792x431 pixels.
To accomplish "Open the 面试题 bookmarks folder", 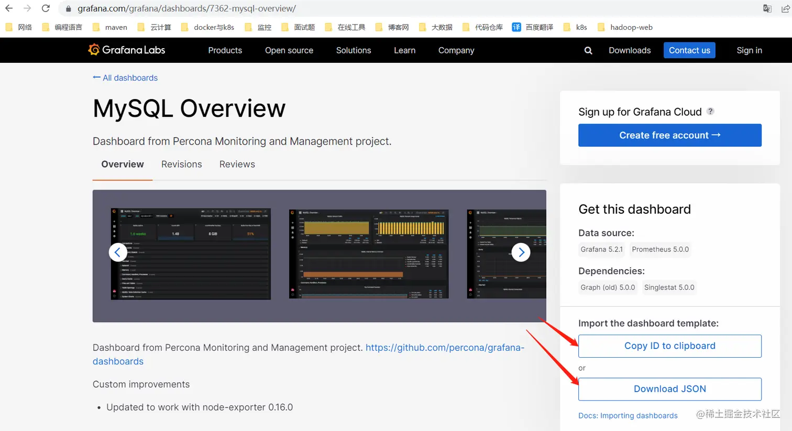I will (x=298, y=27).
